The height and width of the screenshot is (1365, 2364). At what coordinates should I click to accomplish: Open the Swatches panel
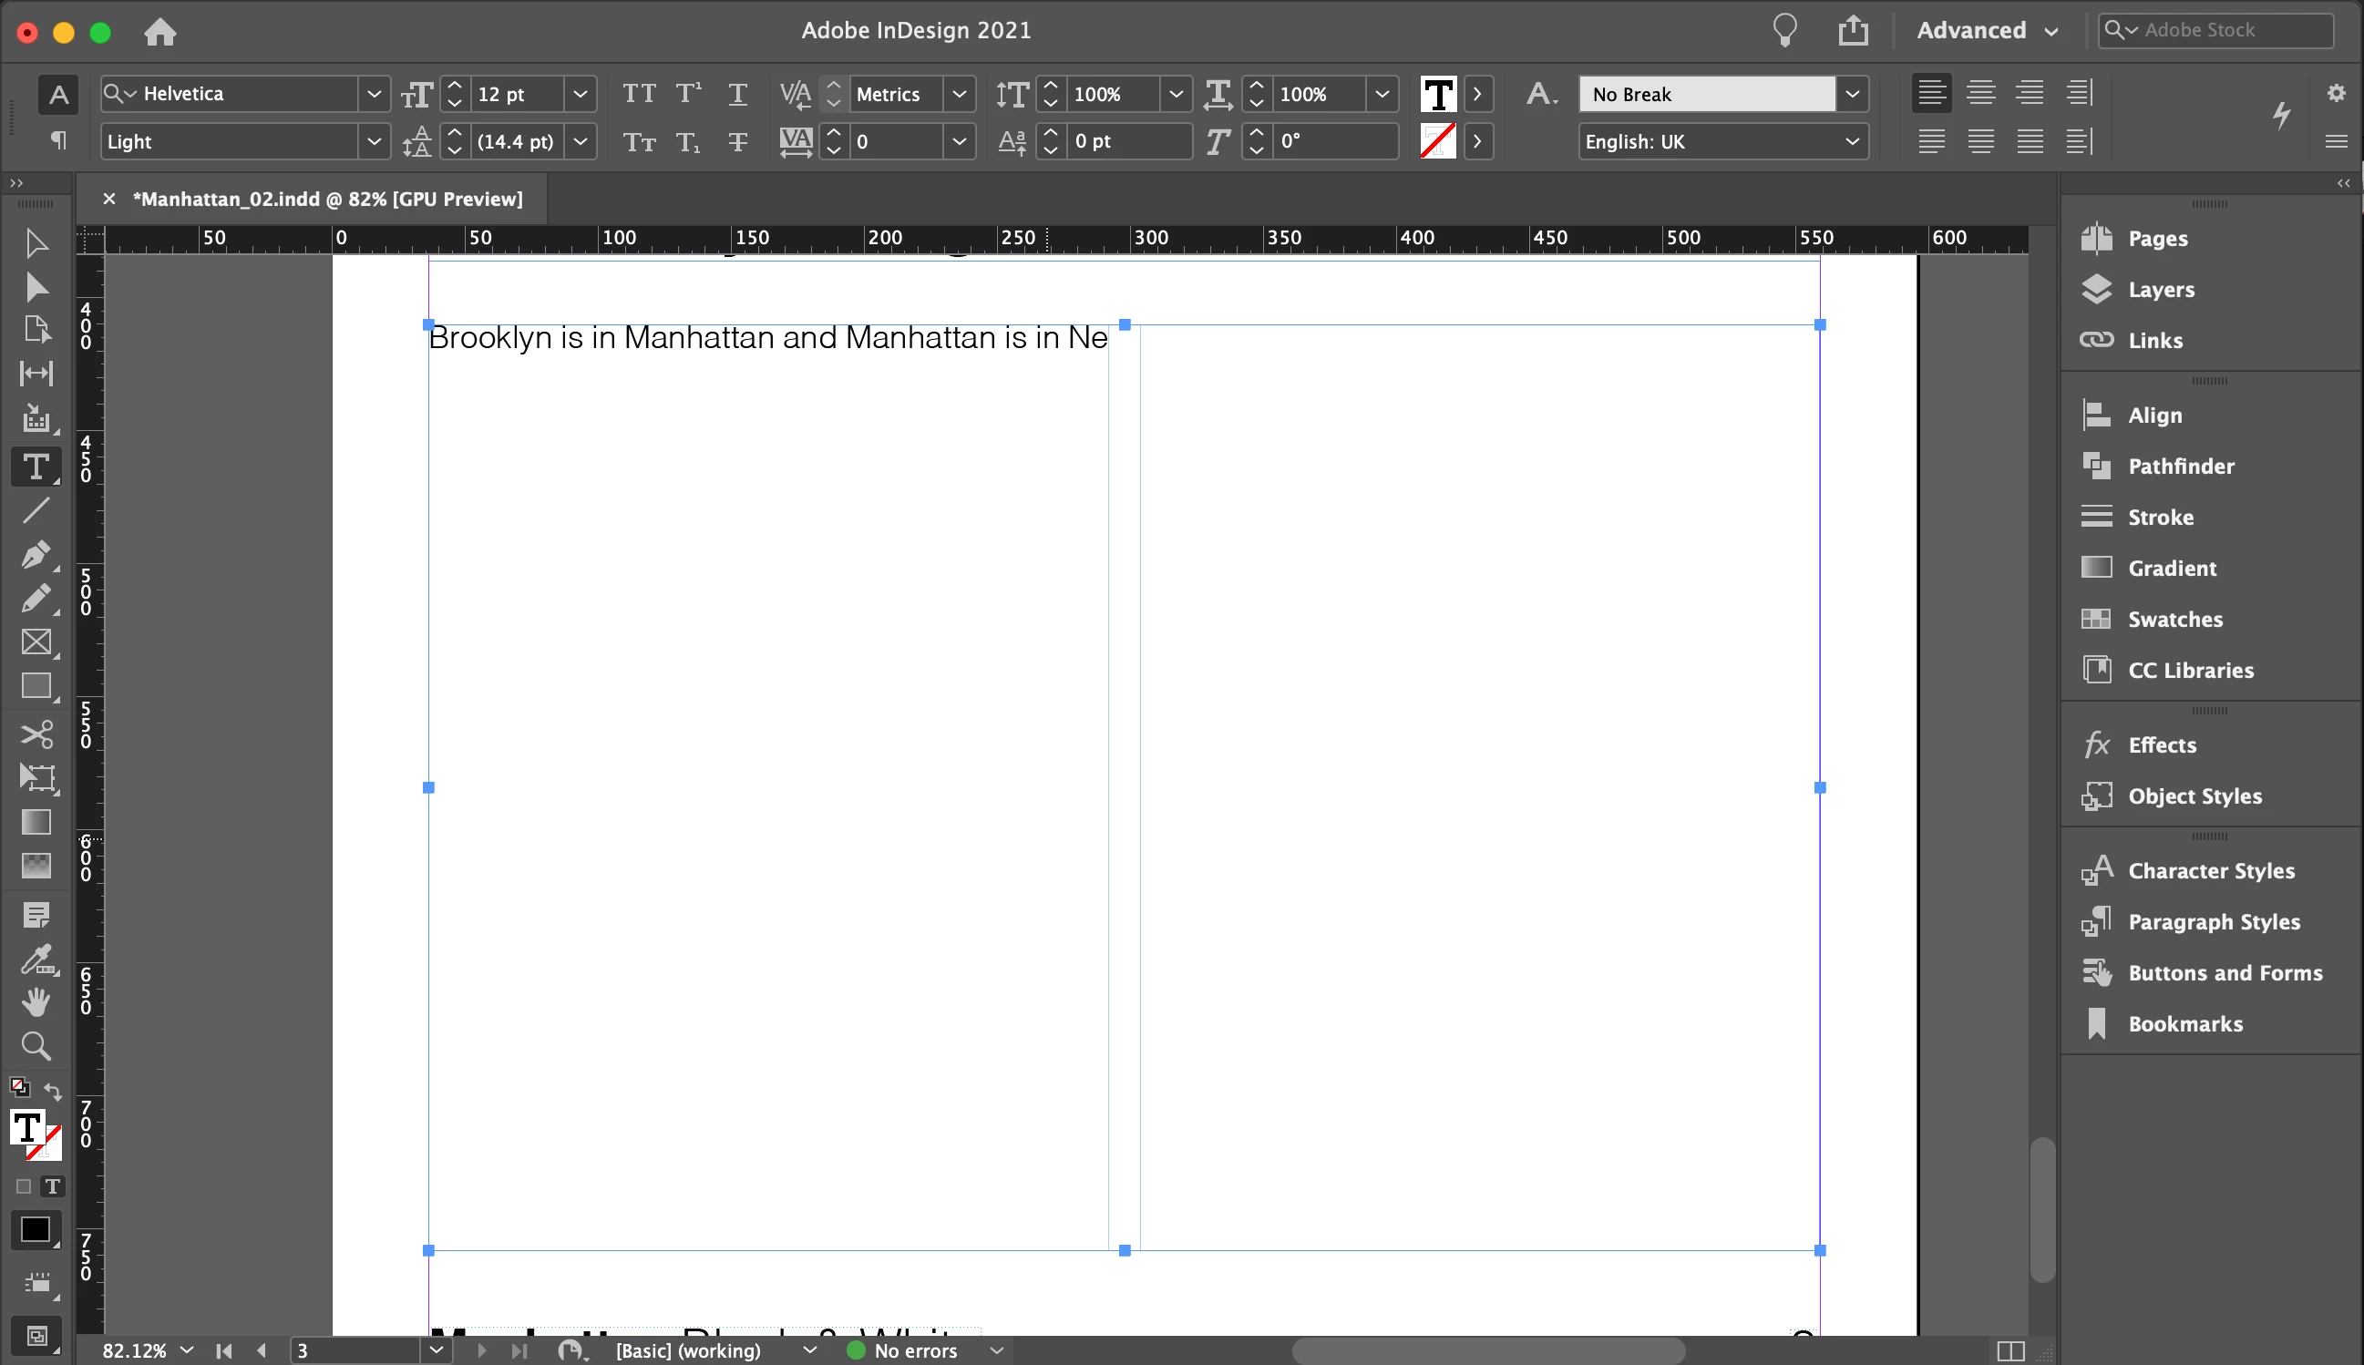tap(2174, 619)
